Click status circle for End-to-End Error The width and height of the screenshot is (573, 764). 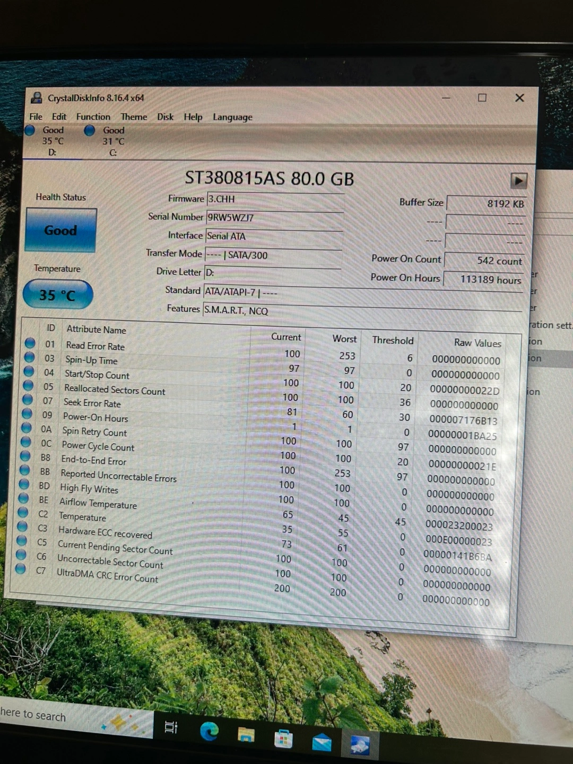click(x=25, y=456)
